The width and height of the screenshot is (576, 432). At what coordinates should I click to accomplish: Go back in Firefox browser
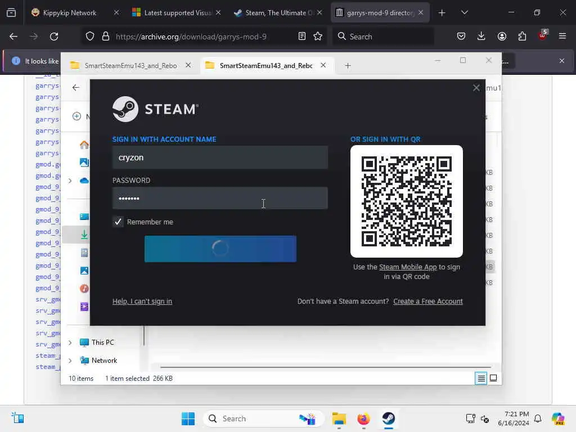[13, 37]
